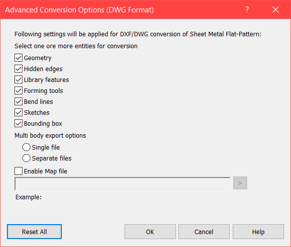Click the Cancel button
The height and width of the screenshot is (247, 291).
click(x=204, y=232)
